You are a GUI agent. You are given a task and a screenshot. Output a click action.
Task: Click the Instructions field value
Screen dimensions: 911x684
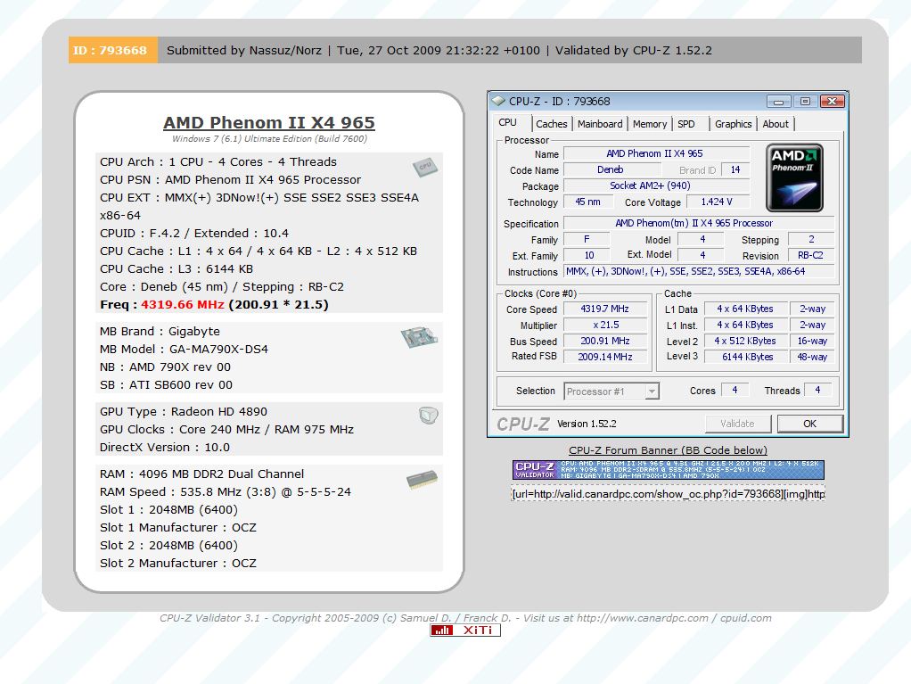699,271
